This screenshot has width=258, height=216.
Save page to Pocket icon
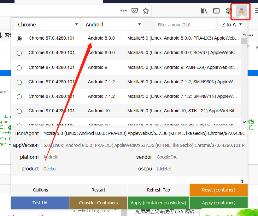[135, 11]
